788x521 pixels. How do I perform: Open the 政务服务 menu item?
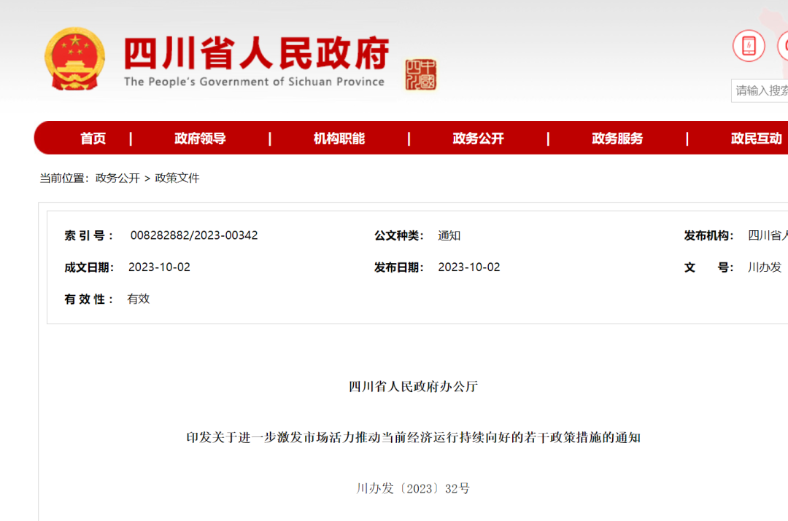[618, 138]
